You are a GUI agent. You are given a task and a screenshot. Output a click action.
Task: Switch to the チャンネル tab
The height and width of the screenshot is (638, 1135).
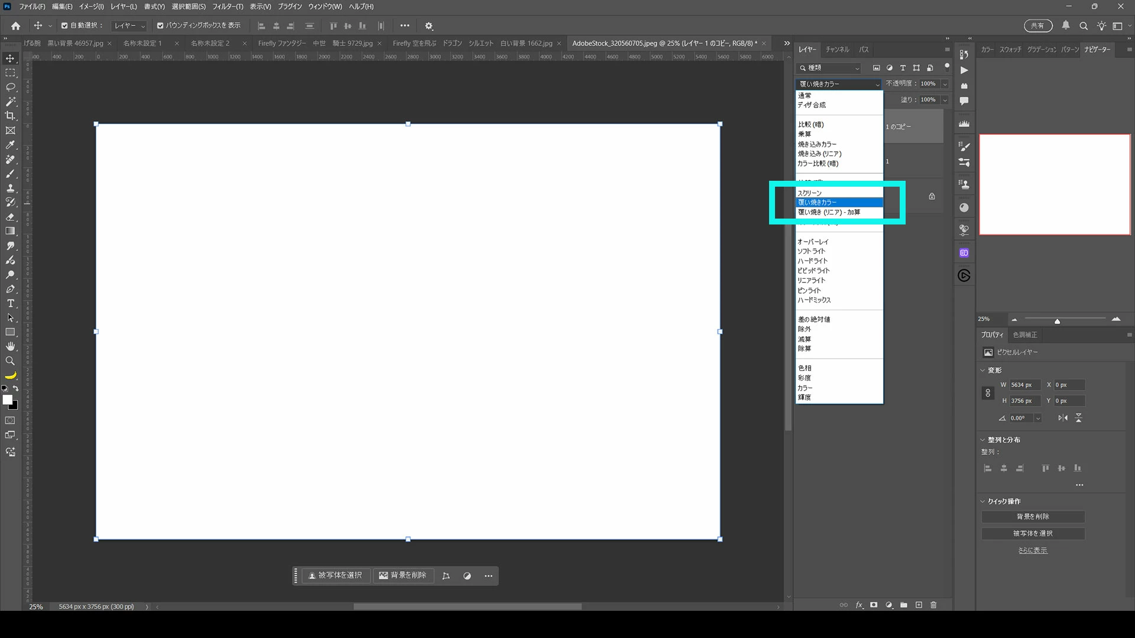(x=837, y=50)
